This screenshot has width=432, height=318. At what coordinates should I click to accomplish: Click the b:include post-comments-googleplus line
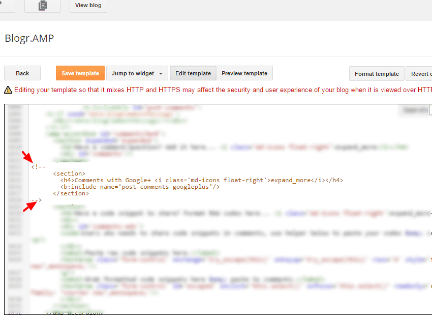coord(140,187)
